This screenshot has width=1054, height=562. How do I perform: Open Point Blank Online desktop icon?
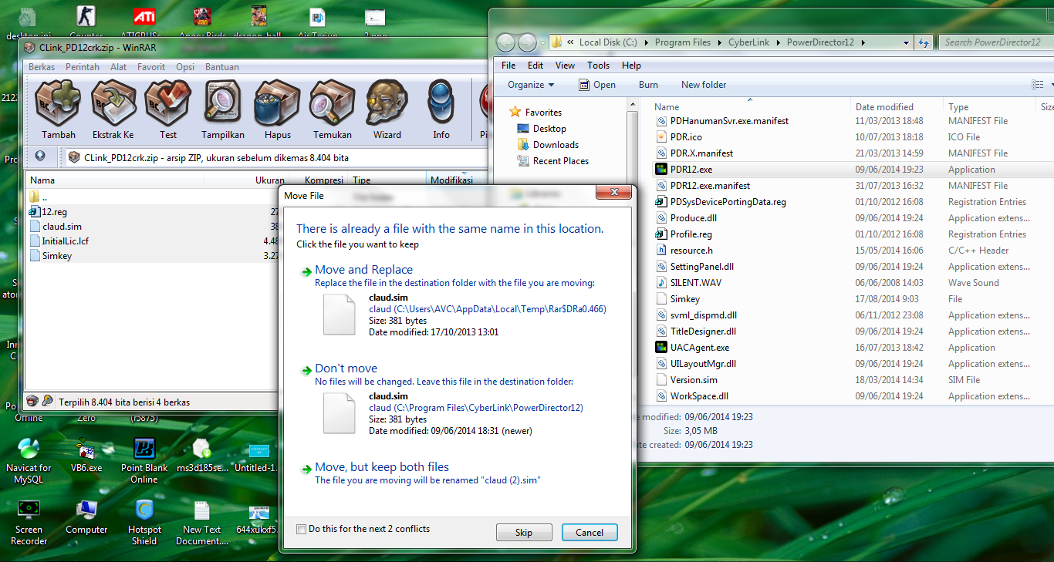[144, 460]
